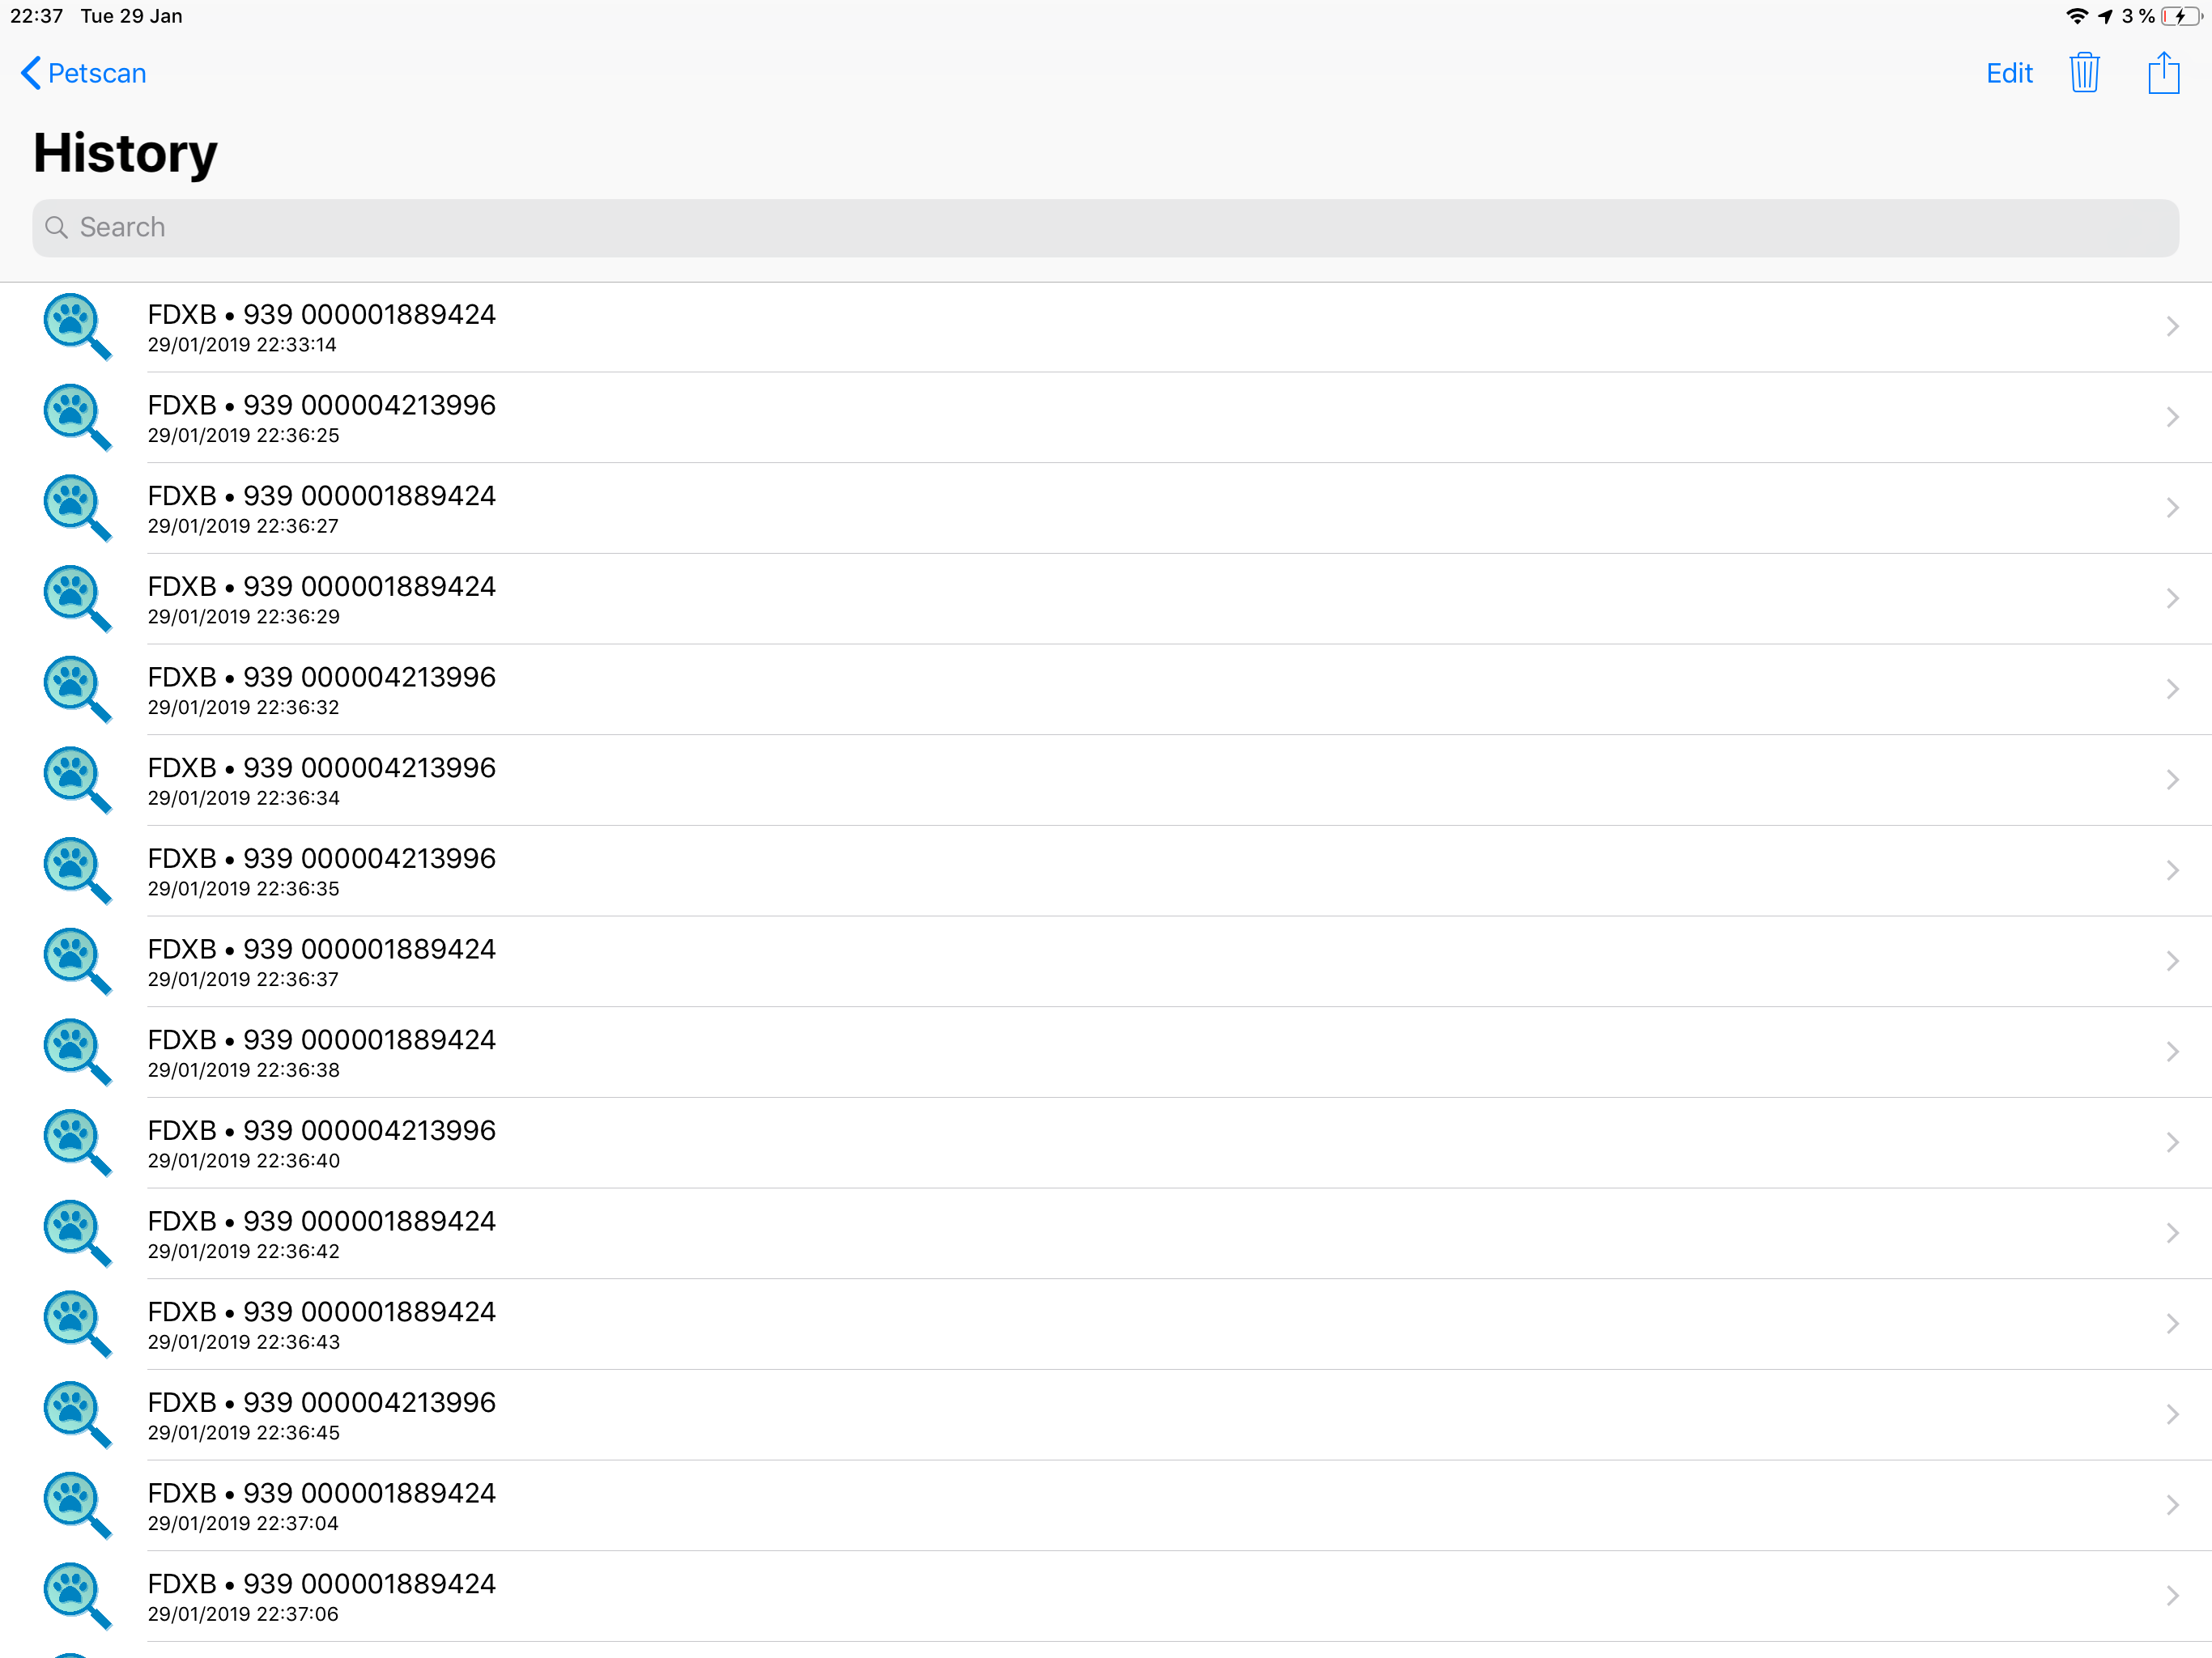2212x1658 pixels.
Task: Open chevron of 22:36:42 scan row
Action: [2172, 1233]
